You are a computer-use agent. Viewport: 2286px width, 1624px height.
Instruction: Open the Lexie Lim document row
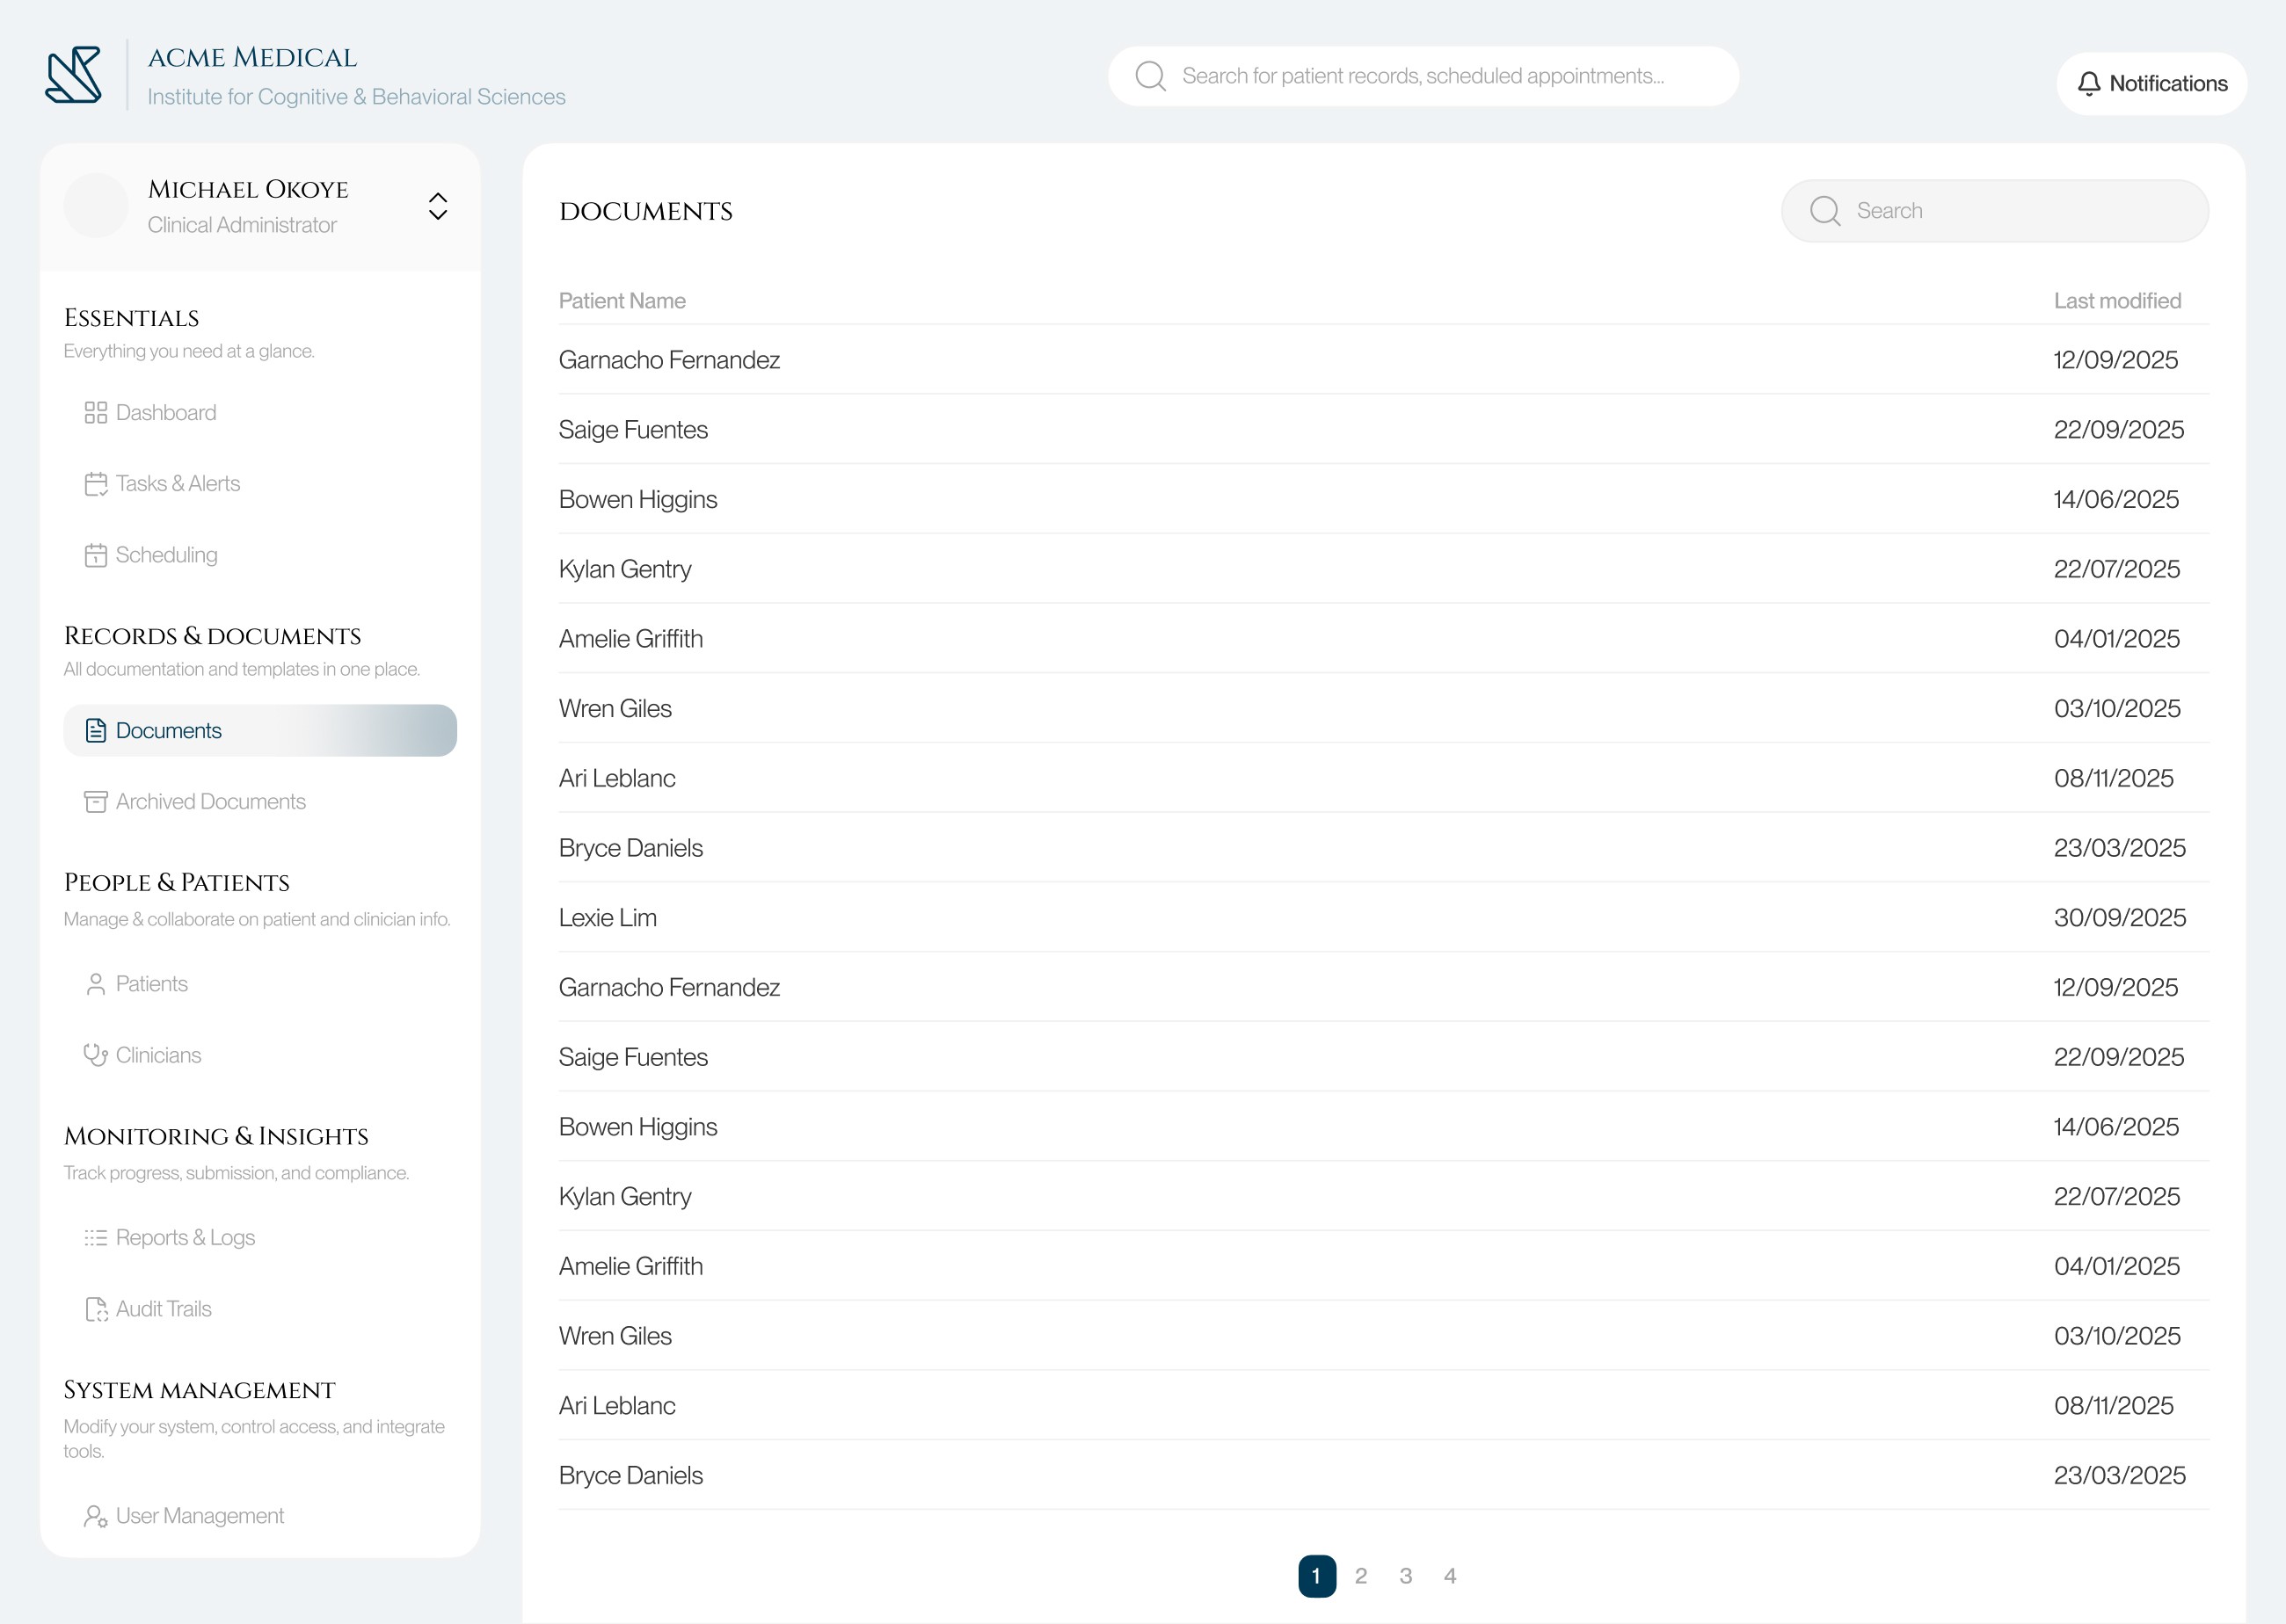point(608,918)
